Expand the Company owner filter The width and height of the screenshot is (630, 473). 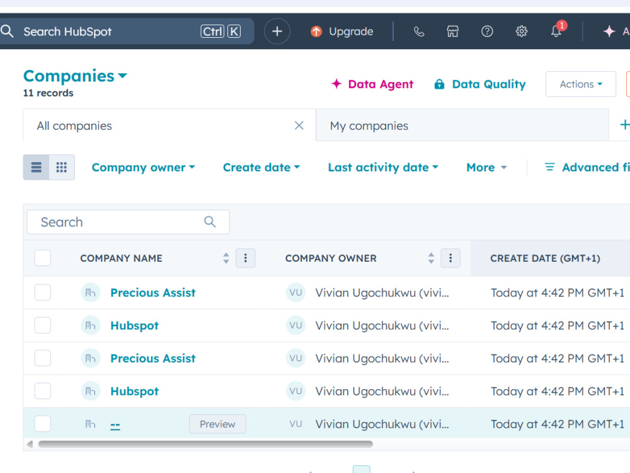pos(143,167)
